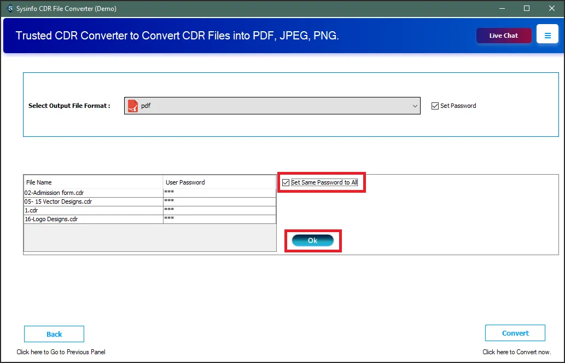The width and height of the screenshot is (565, 363).
Task: Click the File Name column header
Action: pos(94,182)
